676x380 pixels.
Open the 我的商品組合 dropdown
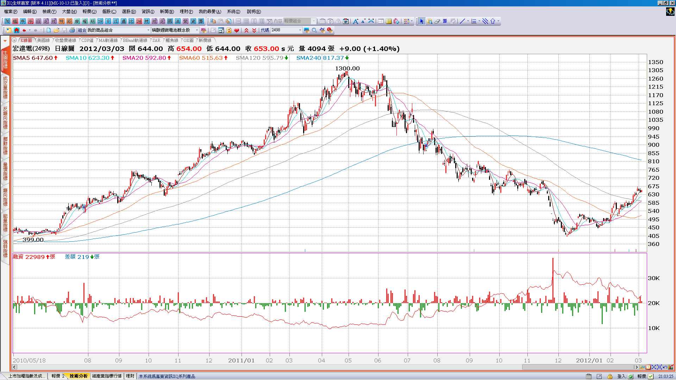point(148,30)
